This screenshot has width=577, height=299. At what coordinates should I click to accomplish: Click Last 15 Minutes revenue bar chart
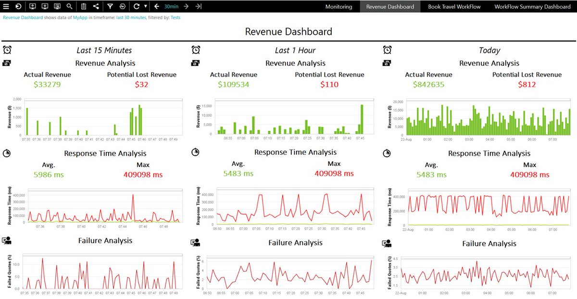click(95, 120)
